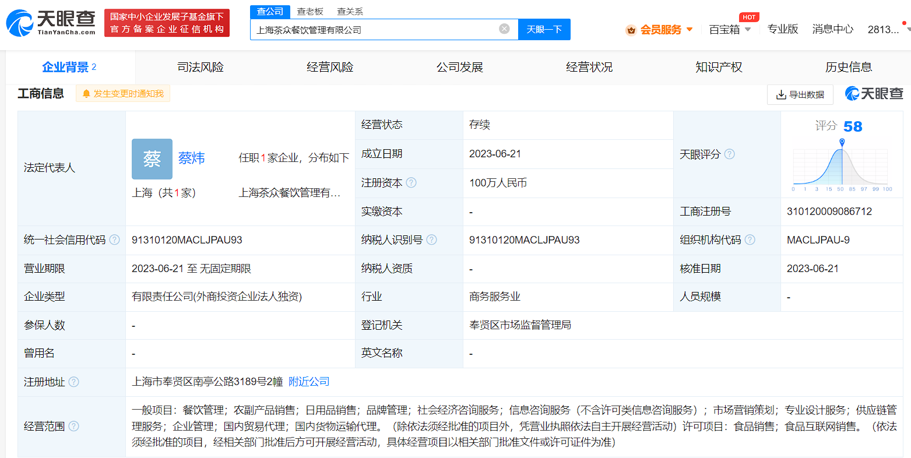Click the address 上海市奉贤区南亭公路3189号2幢
911x458 pixels.
(x=207, y=382)
